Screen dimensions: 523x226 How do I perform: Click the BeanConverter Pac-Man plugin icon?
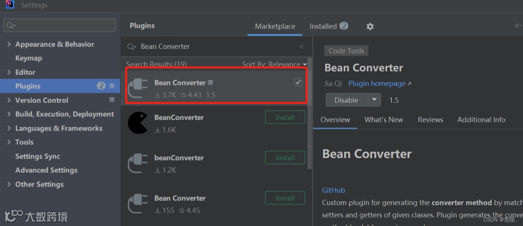click(x=138, y=123)
